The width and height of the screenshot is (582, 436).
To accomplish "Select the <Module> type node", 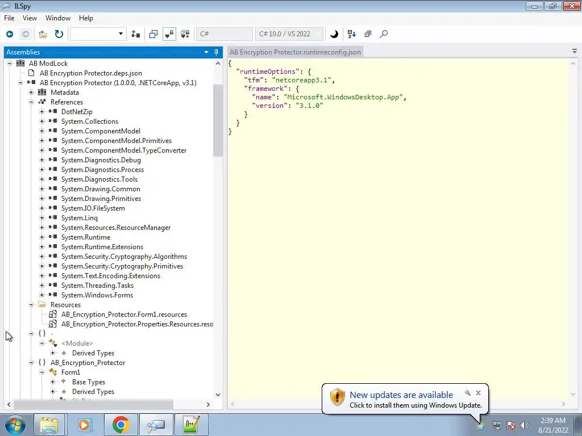I will [x=77, y=343].
